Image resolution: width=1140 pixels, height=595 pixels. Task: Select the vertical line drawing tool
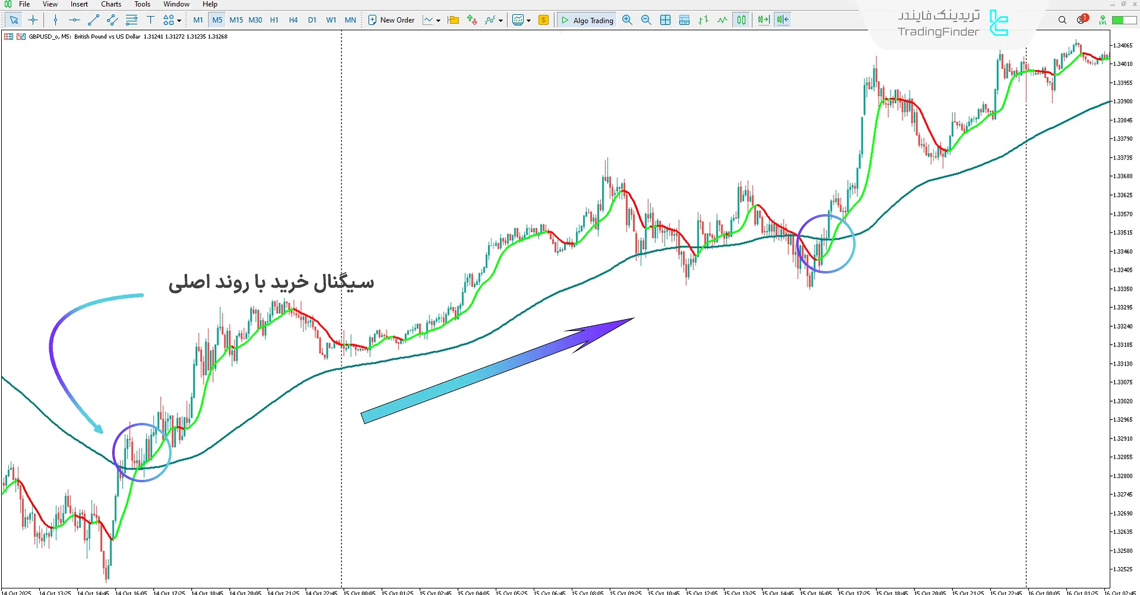[x=55, y=20]
